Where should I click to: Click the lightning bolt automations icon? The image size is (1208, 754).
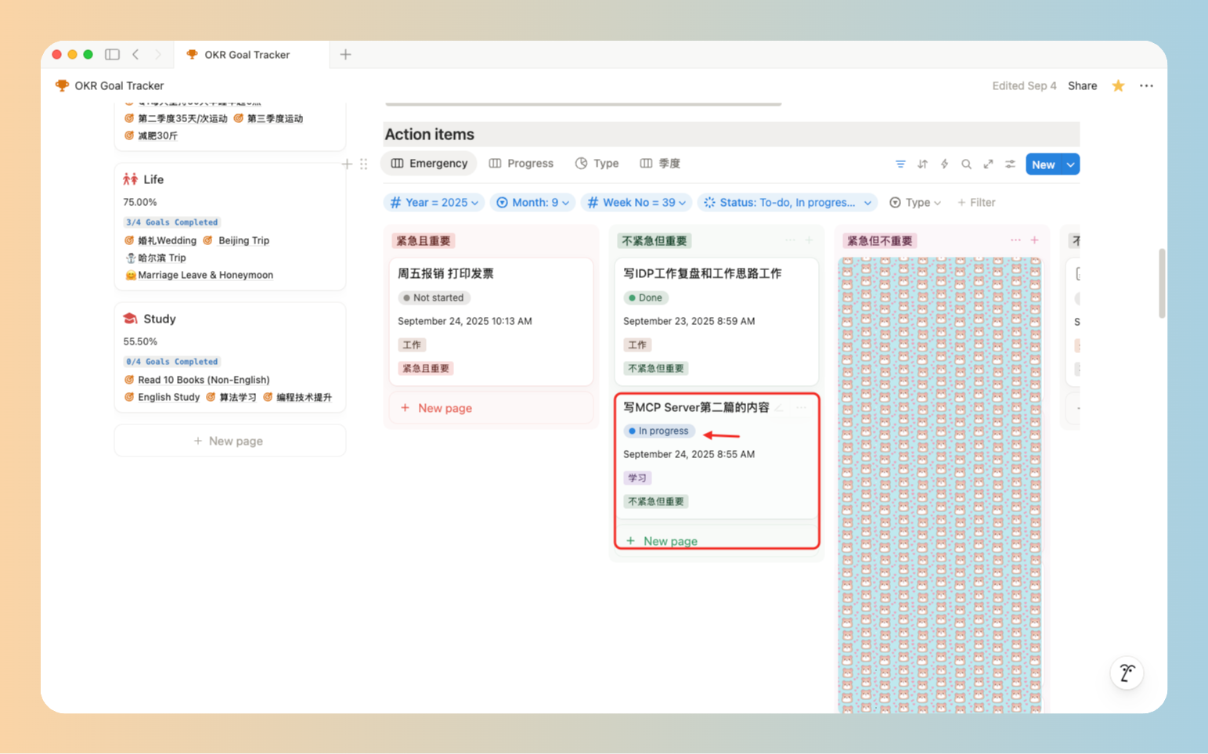click(944, 164)
